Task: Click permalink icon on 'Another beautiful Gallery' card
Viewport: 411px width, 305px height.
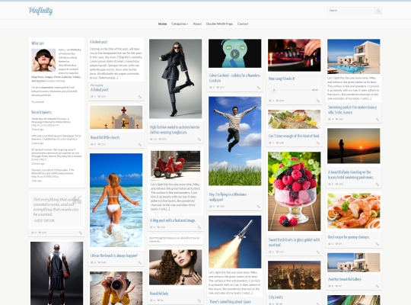Action: pyautogui.click(x=378, y=286)
